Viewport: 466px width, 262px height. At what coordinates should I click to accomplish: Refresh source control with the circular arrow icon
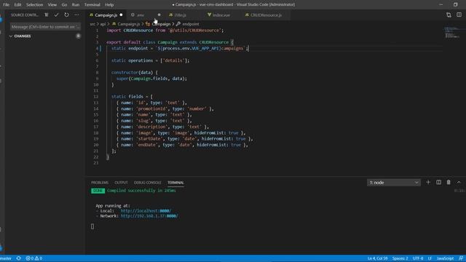pyautogui.click(x=66, y=15)
